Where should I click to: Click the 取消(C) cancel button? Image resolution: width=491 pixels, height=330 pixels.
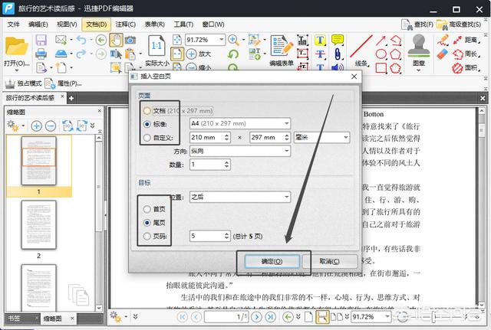coord(329,262)
